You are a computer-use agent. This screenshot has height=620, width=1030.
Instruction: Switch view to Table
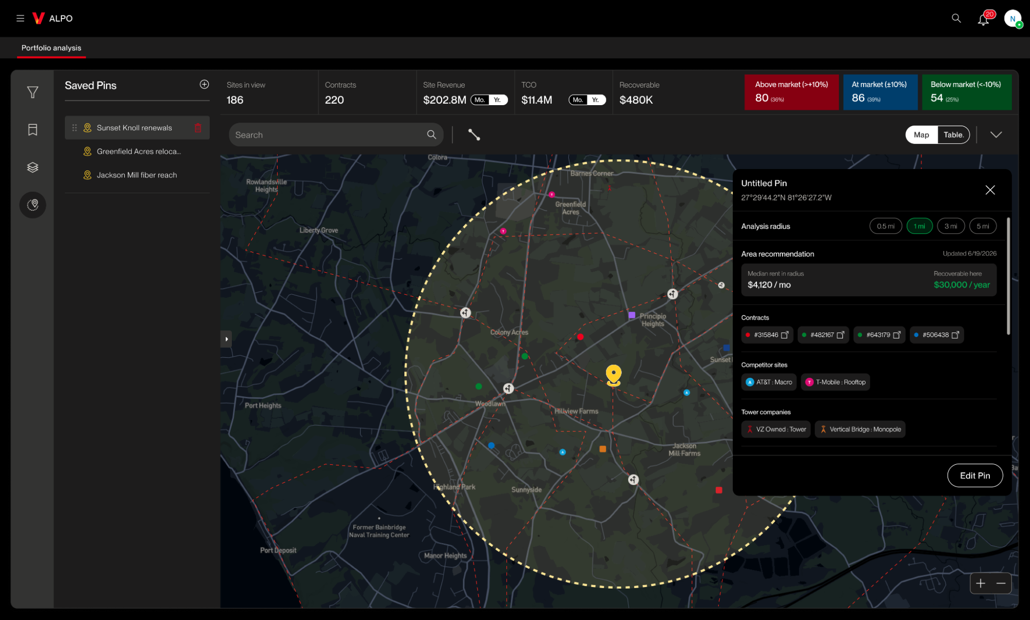(x=953, y=135)
